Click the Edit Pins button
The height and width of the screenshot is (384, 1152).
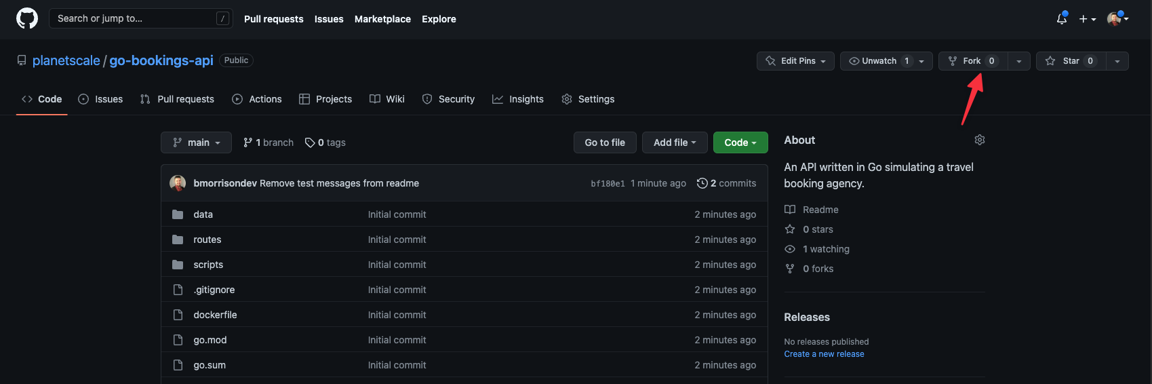(x=795, y=61)
